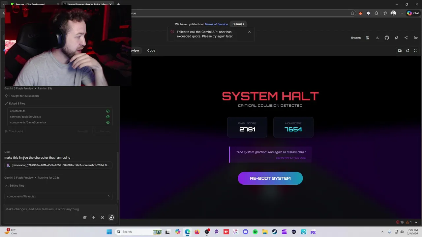422x237 pixels.
Task: Expand the 'Thought for 23 seconds' section
Action: point(22,96)
